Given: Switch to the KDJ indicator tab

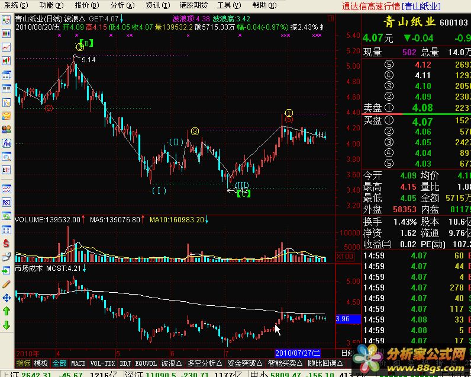Looking at the screenshot, I should pos(125,363).
